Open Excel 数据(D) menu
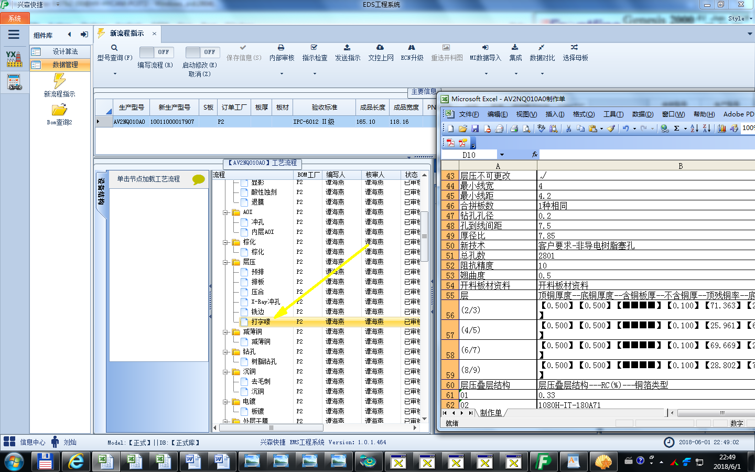This screenshot has height=472, width=755. (x=642, y=114)
